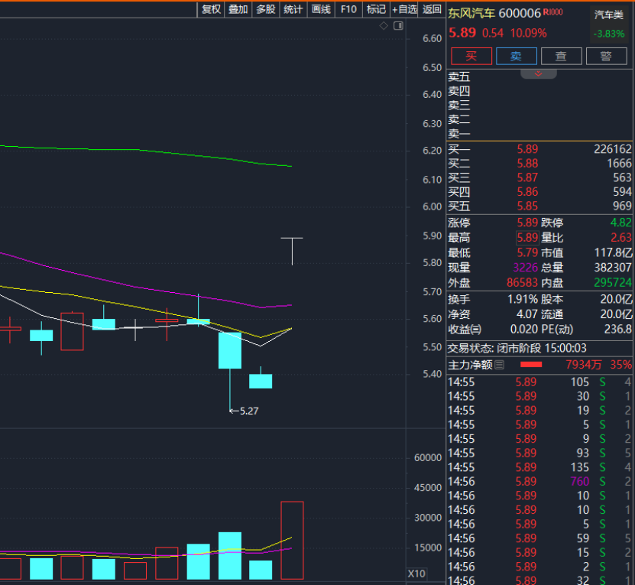
Task: Select 叠加 overlay in the toolbar
Action: [x=238, y=9]
